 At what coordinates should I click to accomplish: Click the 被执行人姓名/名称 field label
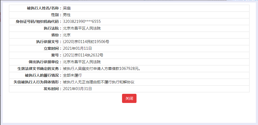[44, 8]
